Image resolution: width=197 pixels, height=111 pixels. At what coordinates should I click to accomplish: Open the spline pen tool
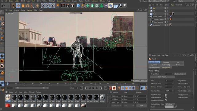tap(83, 6)
